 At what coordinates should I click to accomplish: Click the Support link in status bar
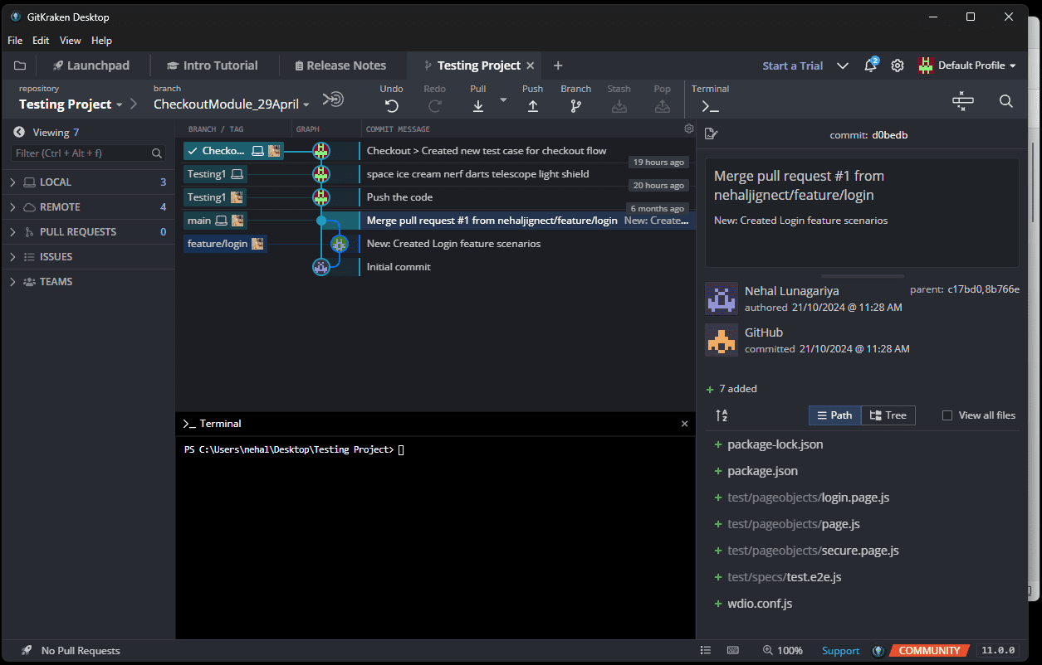(840, 651)
